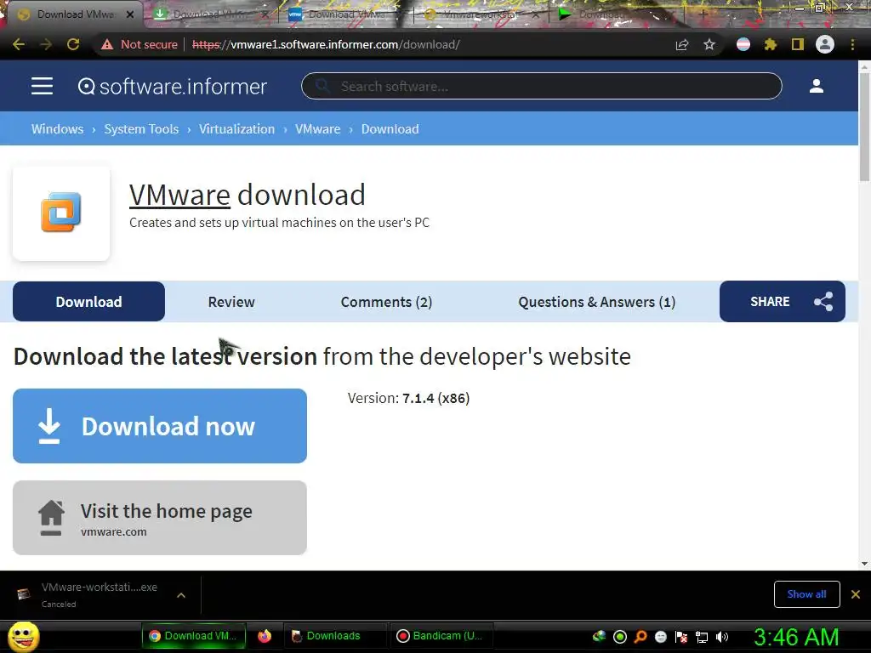The width and height of the screenshot is (871, 653).
Task: Click the white smiley-face tray icon
Action: [660, 637]
